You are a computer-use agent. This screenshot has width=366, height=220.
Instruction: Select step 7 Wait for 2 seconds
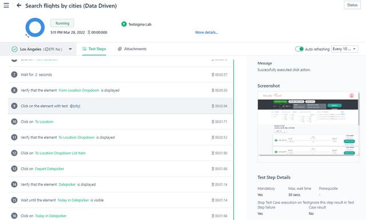click(121, 75)
